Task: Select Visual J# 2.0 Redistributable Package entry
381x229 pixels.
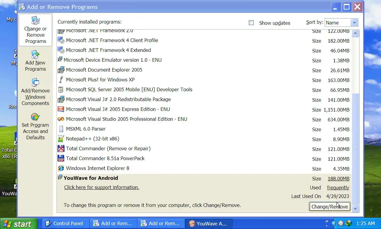Action: pos(204,99)
